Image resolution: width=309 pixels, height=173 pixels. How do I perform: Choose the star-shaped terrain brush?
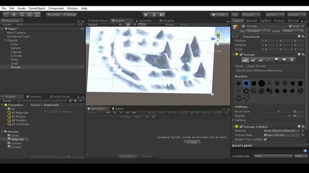pyautogui.click(x=246, y=91)
